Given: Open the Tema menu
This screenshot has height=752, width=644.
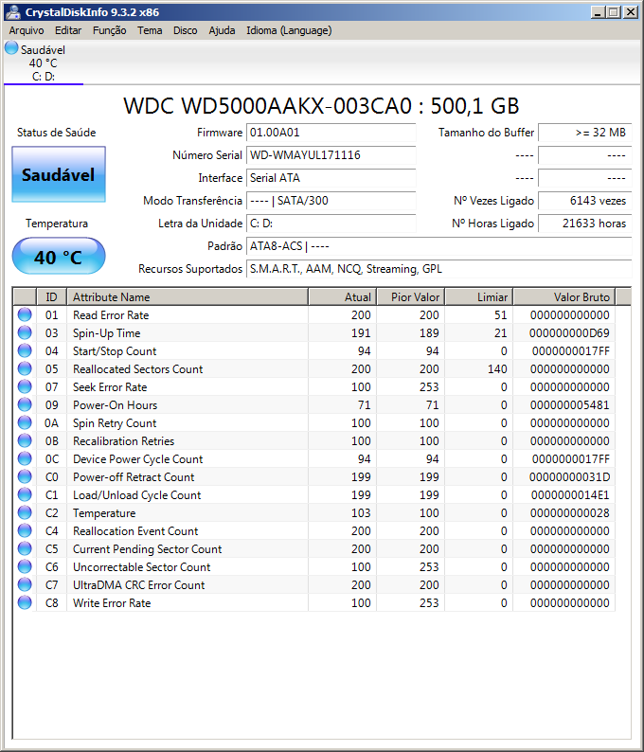Looking at the screenshot, I should (x=150, y=30).
